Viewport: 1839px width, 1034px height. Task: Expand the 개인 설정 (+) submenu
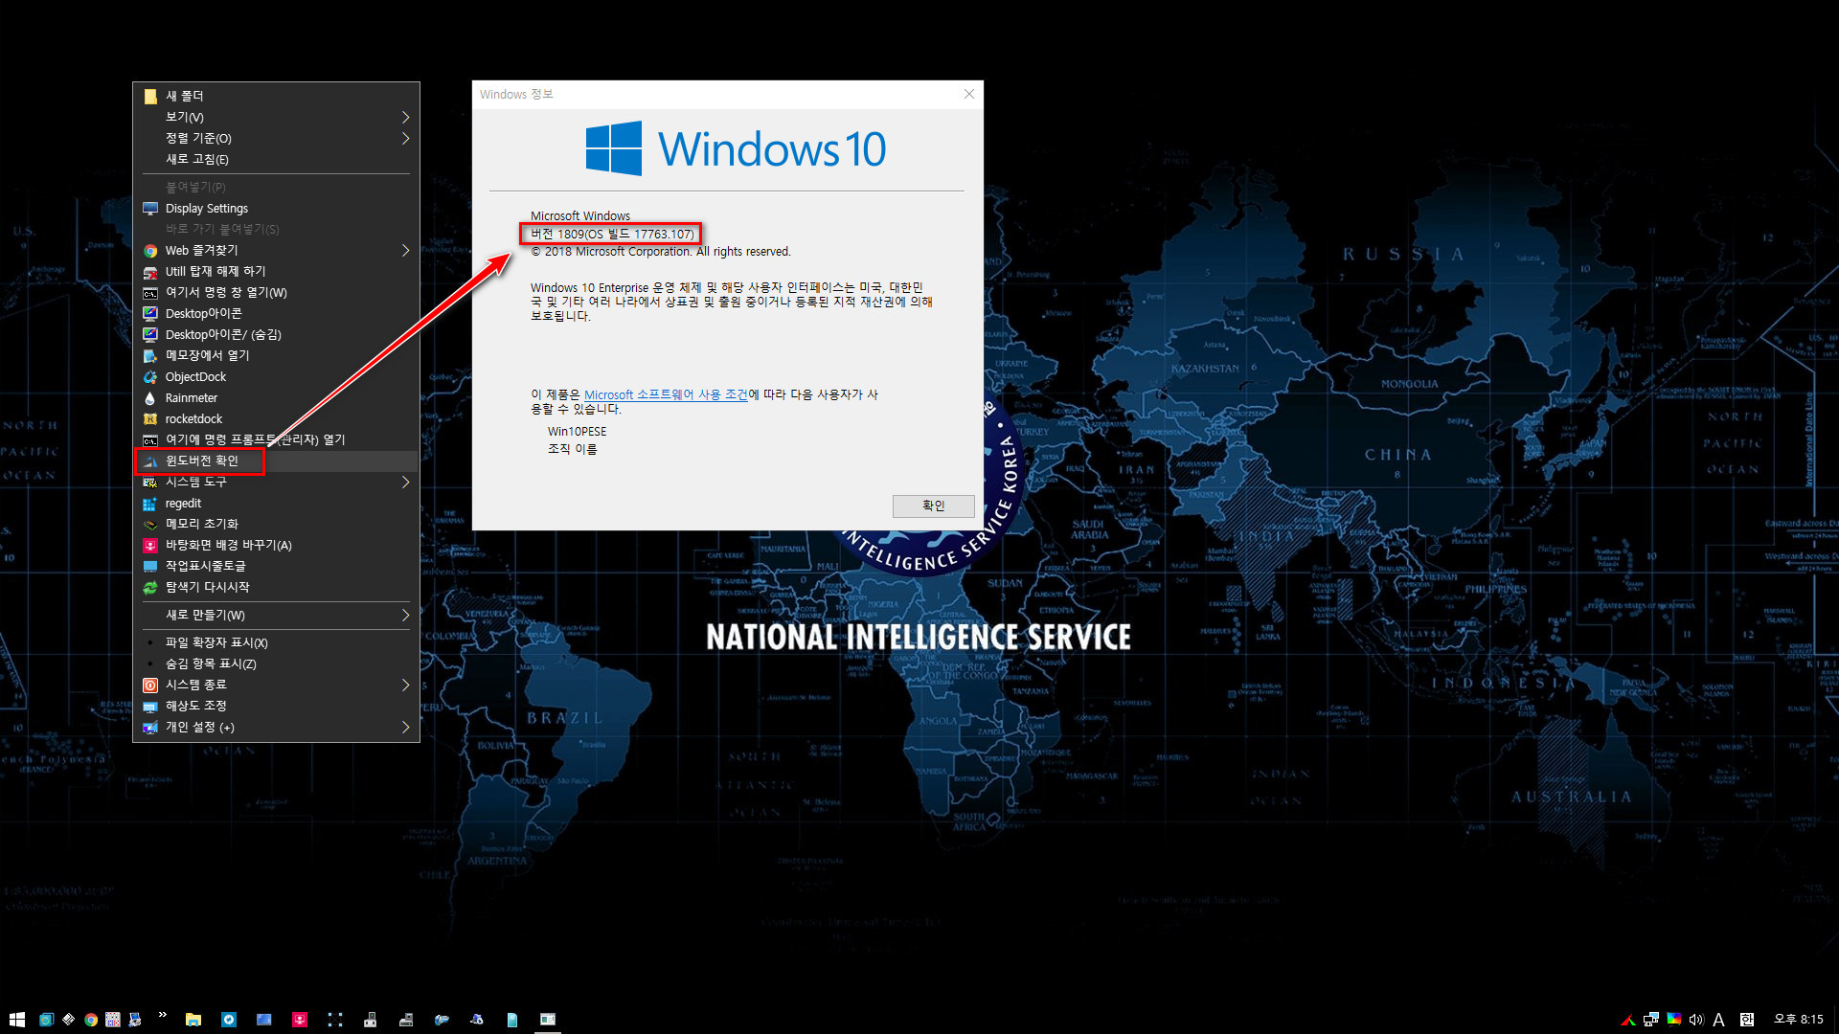[276, 727]
